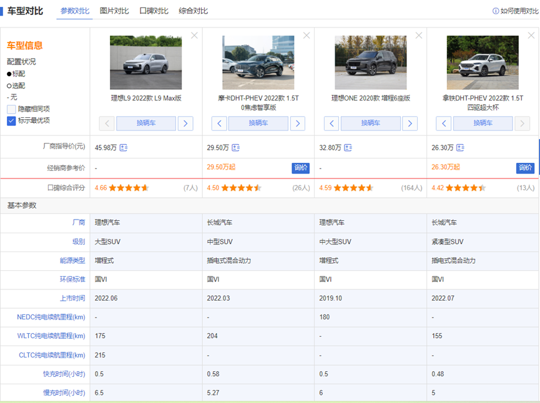Move 拿铁DHT-PHEV column left with arrow
This screenshot has width=540, height=403.
pos(443,124)
